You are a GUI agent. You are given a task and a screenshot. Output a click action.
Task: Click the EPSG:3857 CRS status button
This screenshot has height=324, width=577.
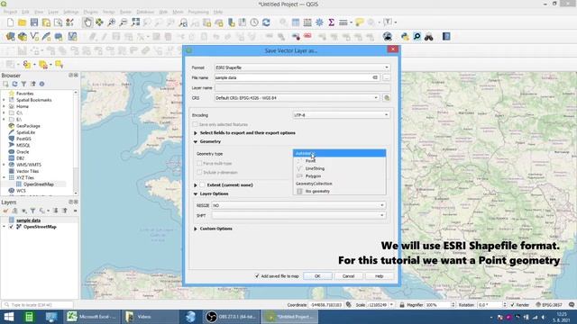pos(549,305)
